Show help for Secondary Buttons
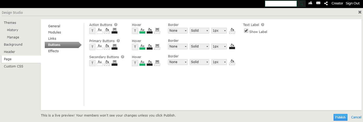Screen dimensions: 363x122 point(123,57)
